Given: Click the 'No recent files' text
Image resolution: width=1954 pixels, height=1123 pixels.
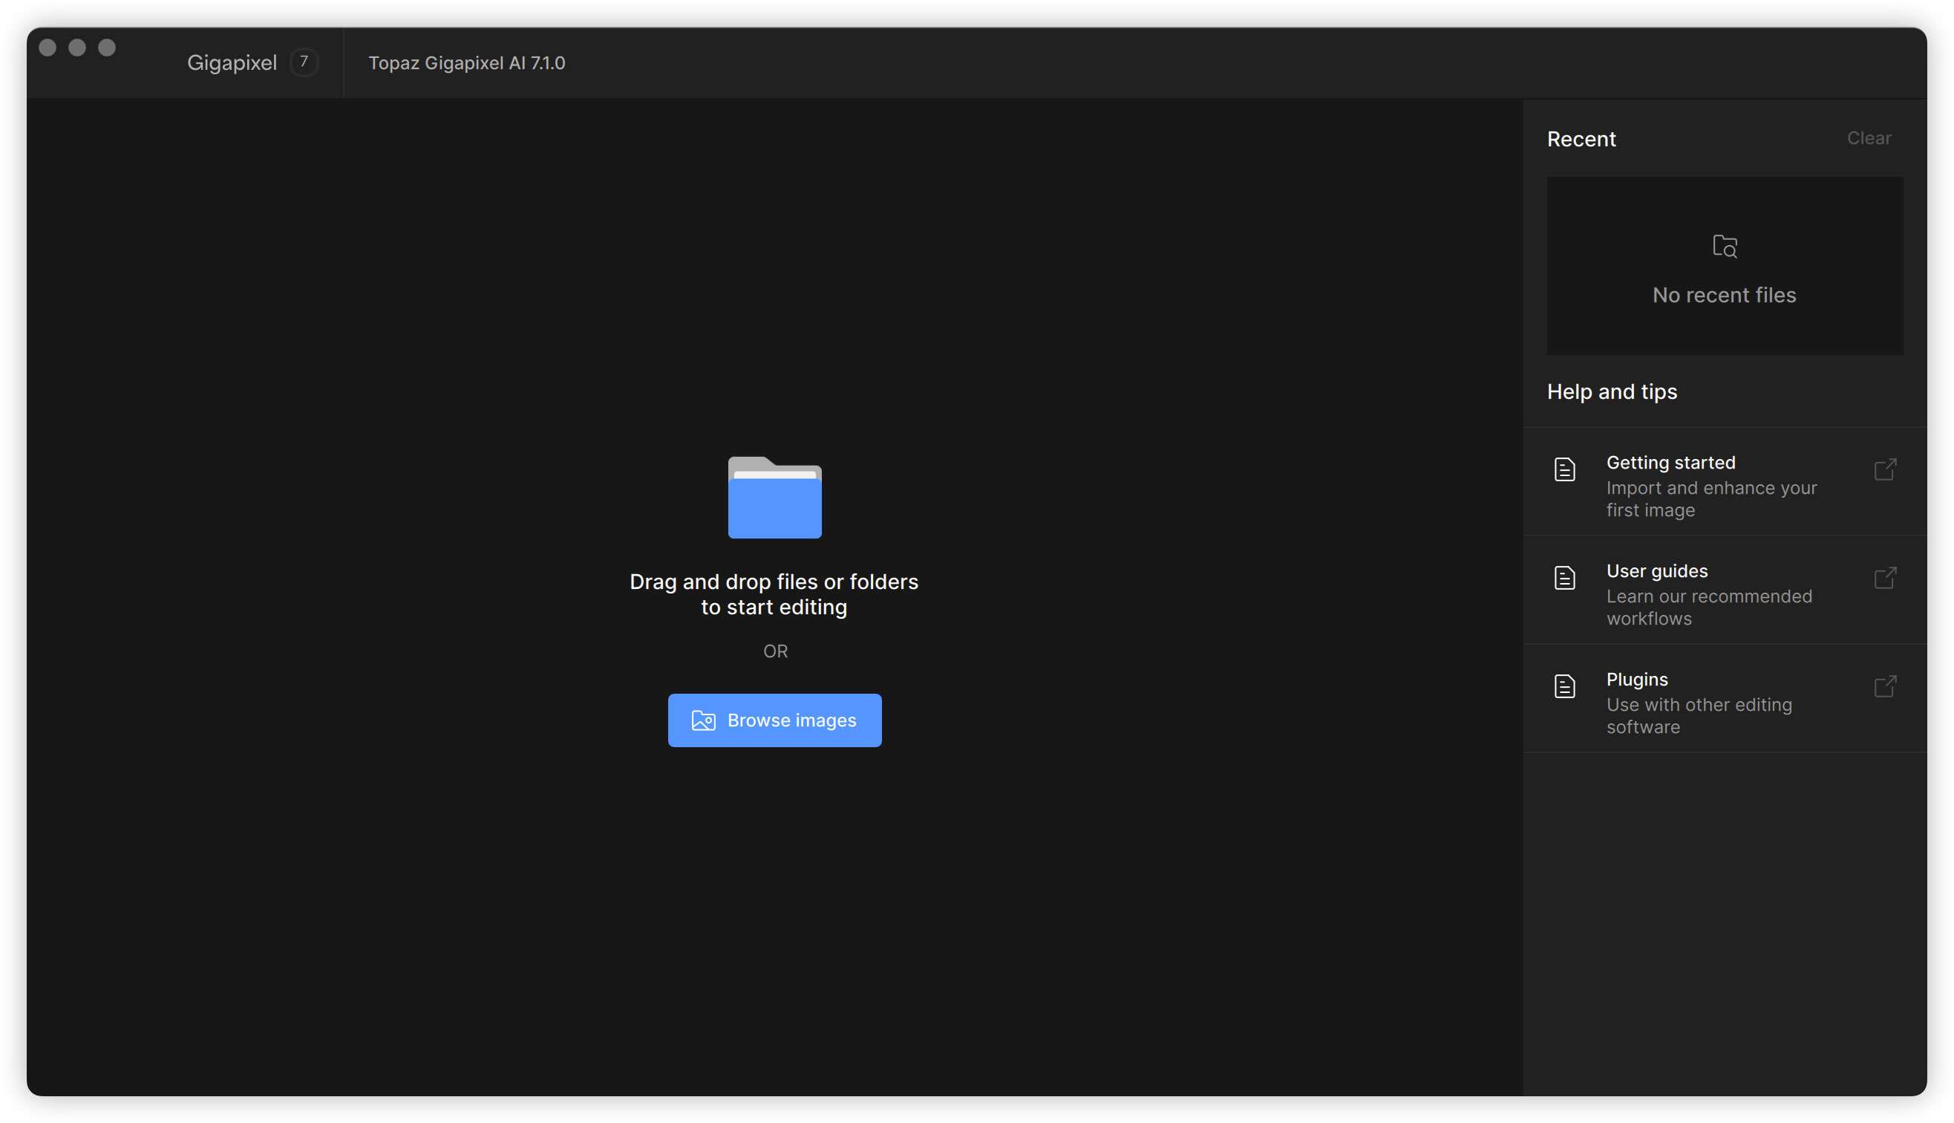Looking at the screenshot, I should (1724, 295).
